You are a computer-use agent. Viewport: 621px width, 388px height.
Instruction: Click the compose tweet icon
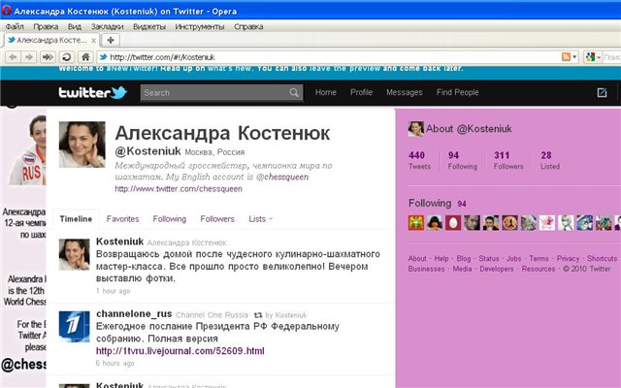click(603, 93)
